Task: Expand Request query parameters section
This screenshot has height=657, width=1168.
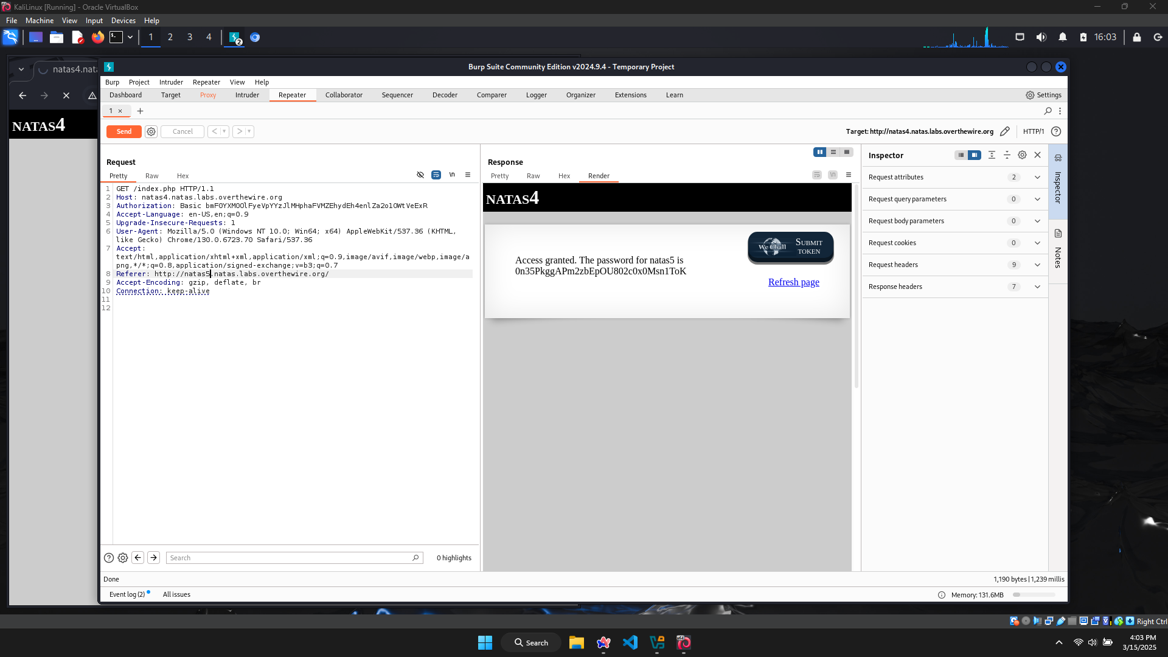Action: click(x=954, y=199)
